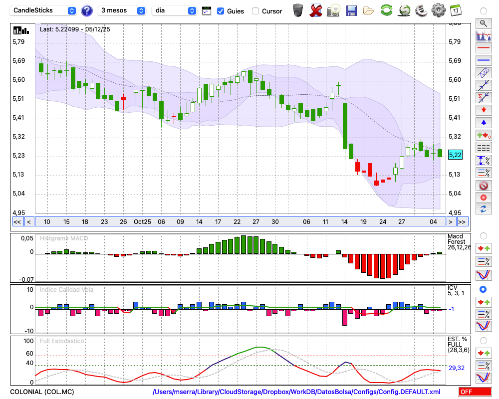The image size is (499, 399).
Task: Select the blue horizontal line tool
Action: 484,60
